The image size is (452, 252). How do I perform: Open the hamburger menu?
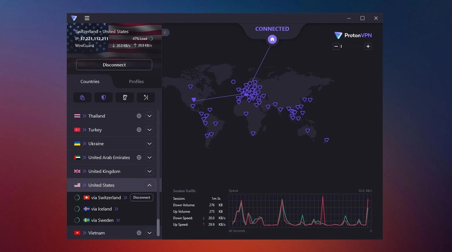click(x=87, y=18)
